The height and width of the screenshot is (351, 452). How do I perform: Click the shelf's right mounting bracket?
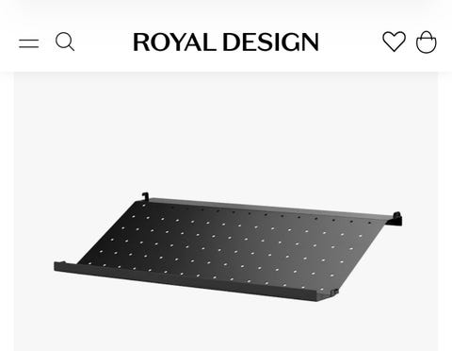tap(396, 219)
